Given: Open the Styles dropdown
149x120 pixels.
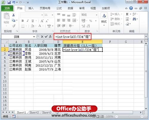Looking at the screenshot, I should [104, 25].
